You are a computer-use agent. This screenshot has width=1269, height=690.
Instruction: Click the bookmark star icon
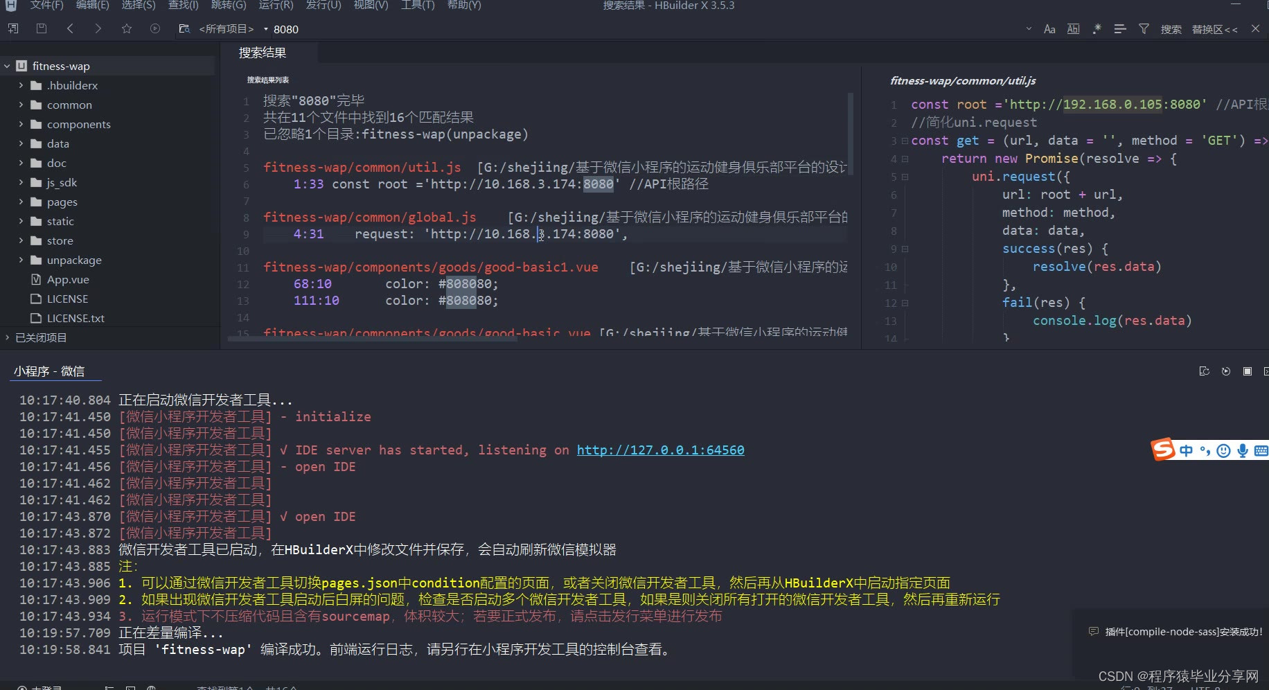click(x=126, y=28)
